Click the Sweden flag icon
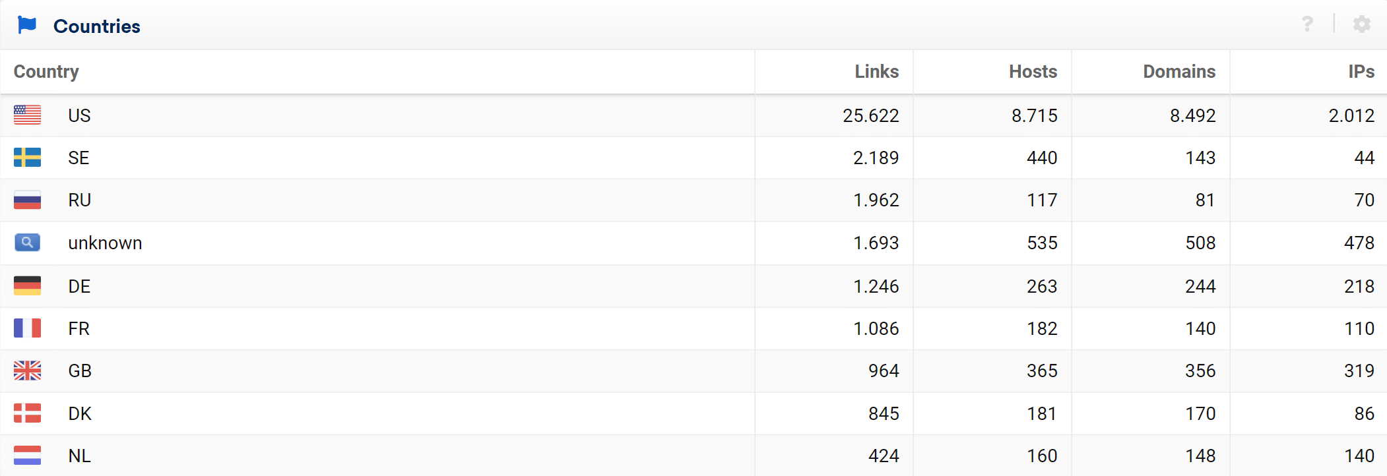The image size is (1387, 476). click(28, 157)
